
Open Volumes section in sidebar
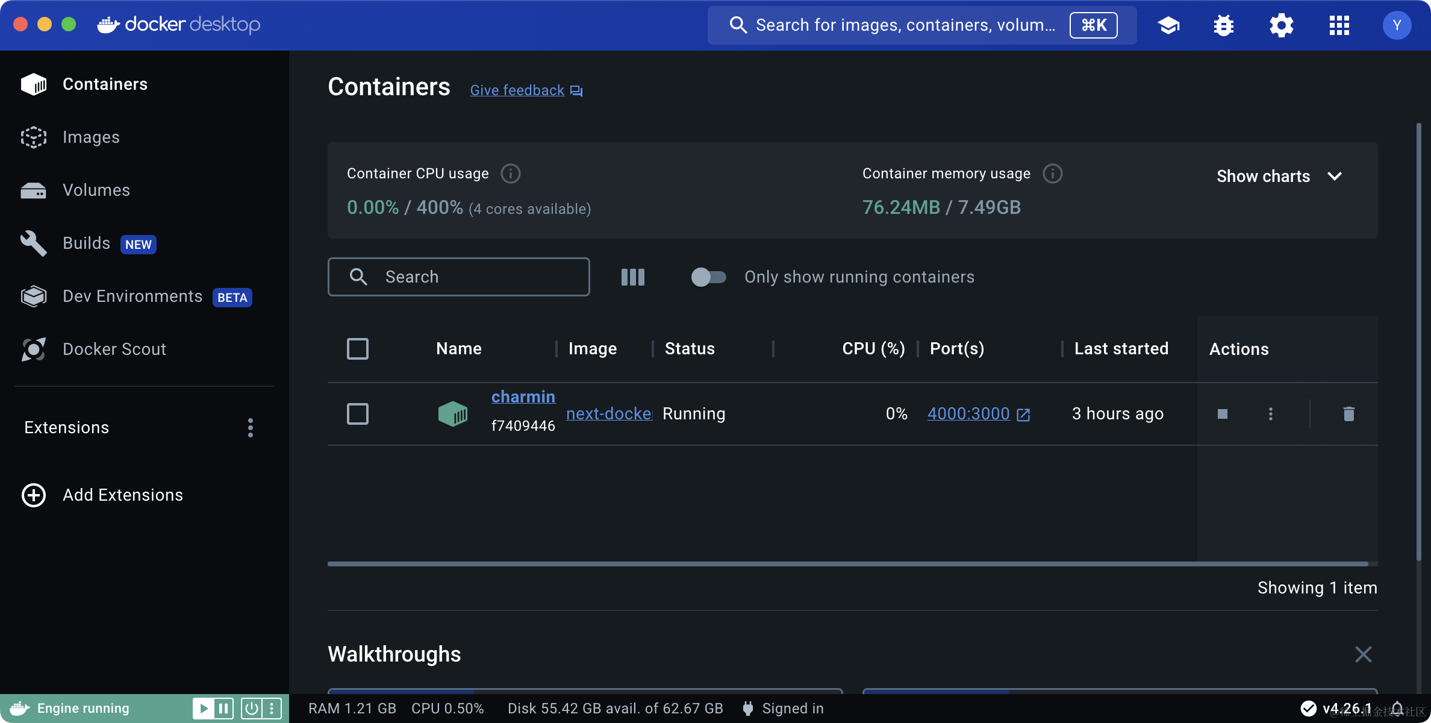coord(96,190)
